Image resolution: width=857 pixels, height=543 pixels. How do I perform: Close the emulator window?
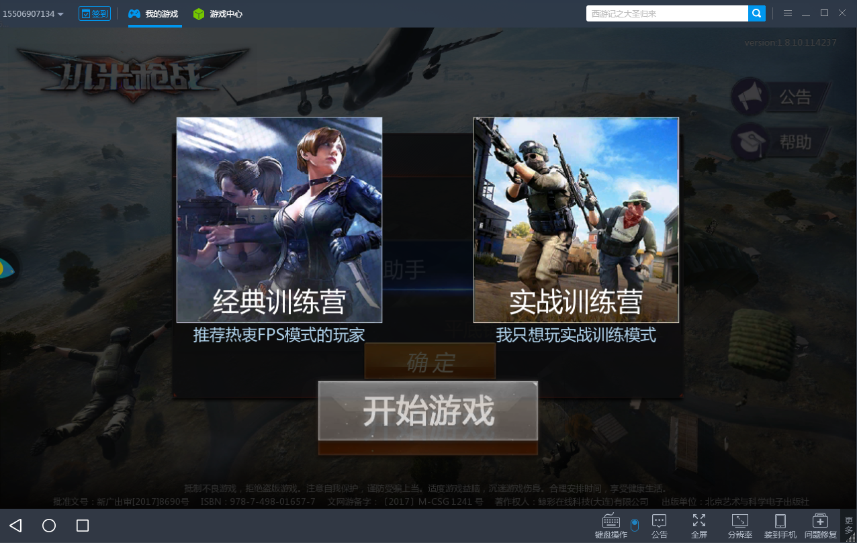click(842, 13)
